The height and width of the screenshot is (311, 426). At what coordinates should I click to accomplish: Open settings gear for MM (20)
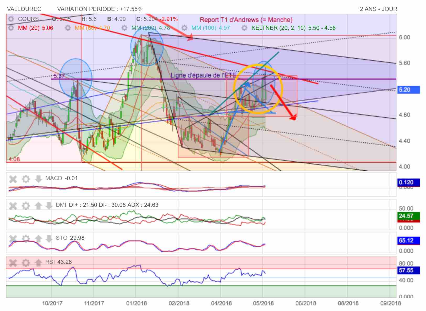11,28
